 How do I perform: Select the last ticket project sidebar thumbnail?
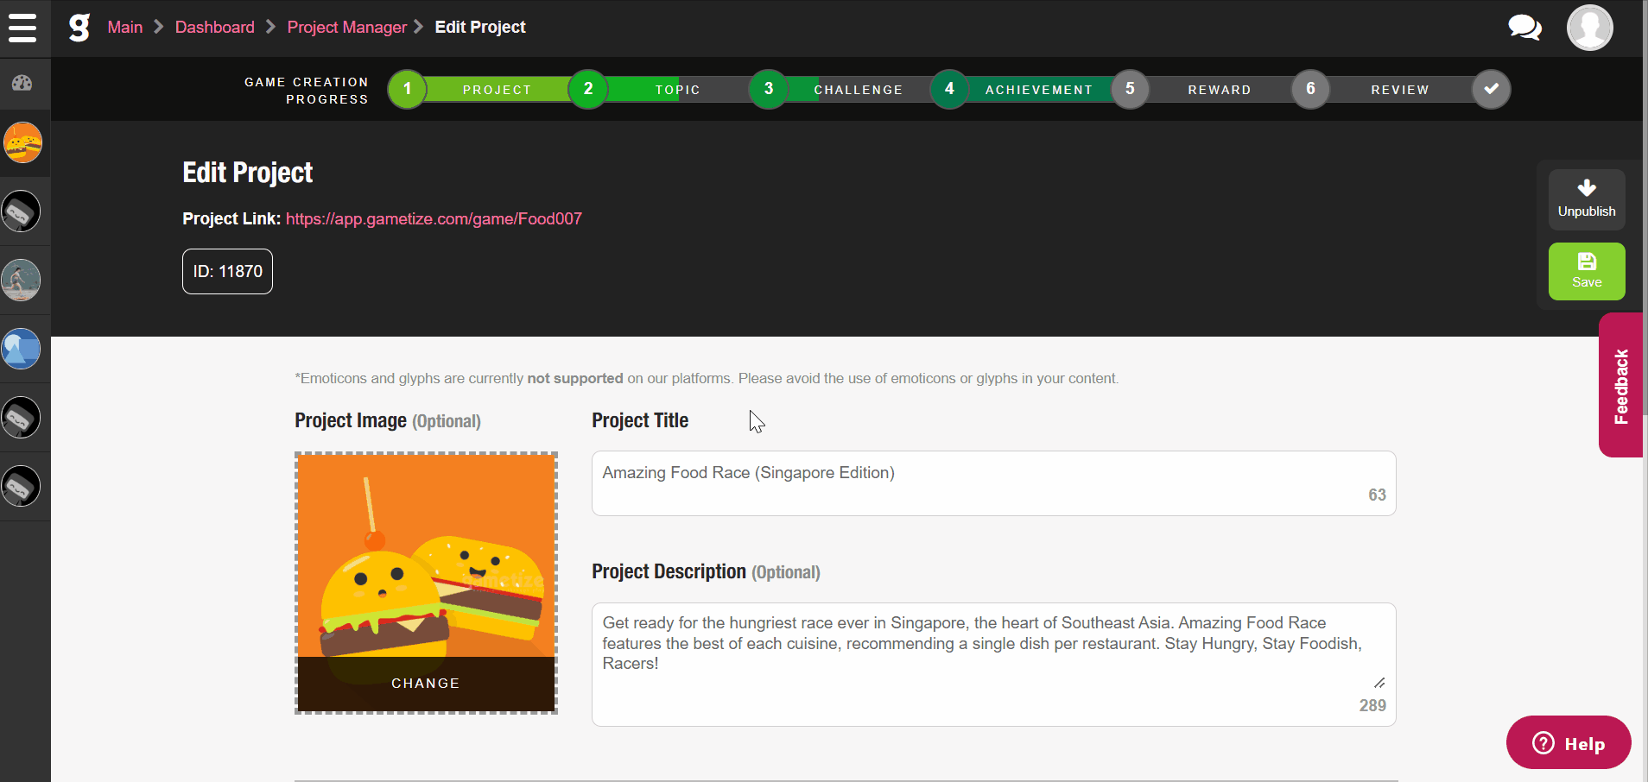point(21,487)
